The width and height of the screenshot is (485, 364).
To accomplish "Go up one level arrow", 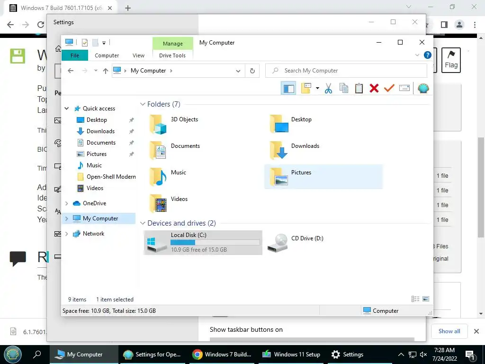I will tap(106, 71).
